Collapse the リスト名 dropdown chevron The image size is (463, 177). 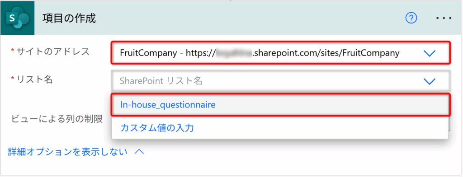click(x=430, y=81)
